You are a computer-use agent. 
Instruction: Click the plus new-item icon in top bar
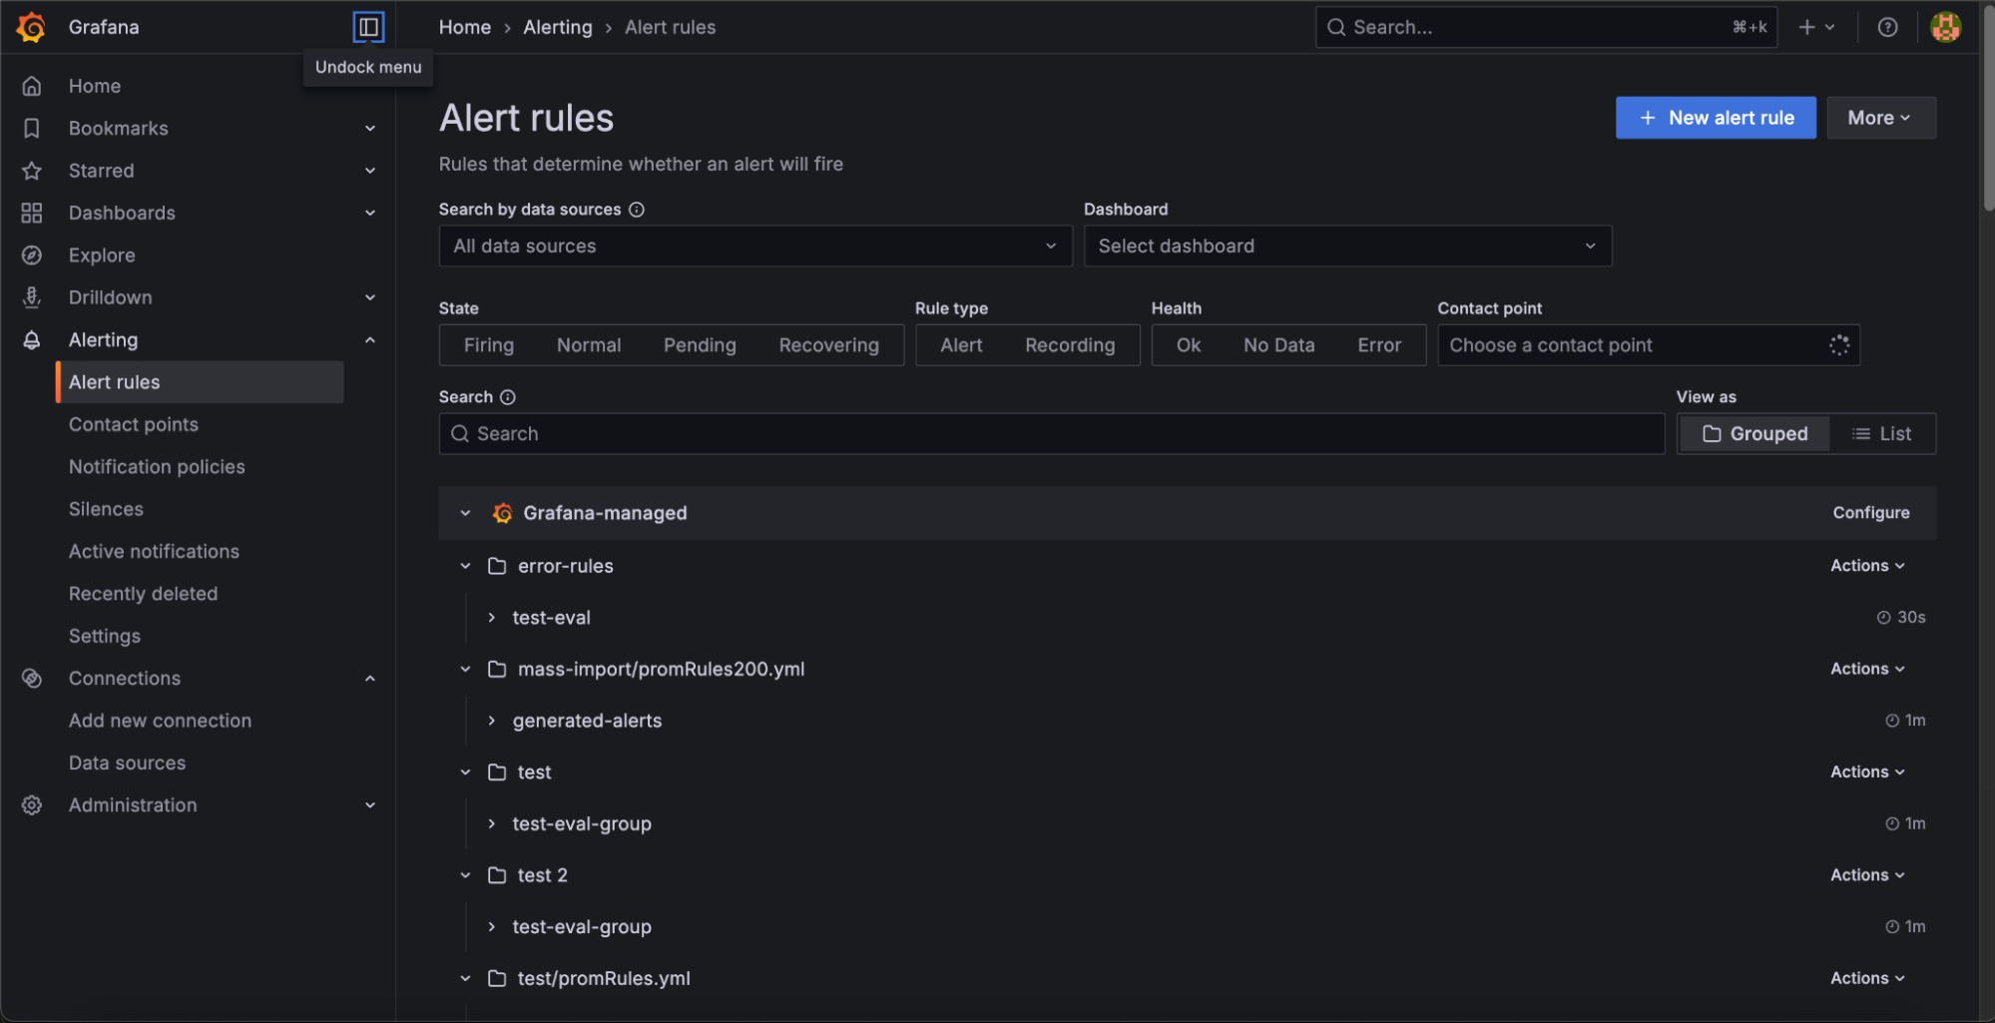1806,27
